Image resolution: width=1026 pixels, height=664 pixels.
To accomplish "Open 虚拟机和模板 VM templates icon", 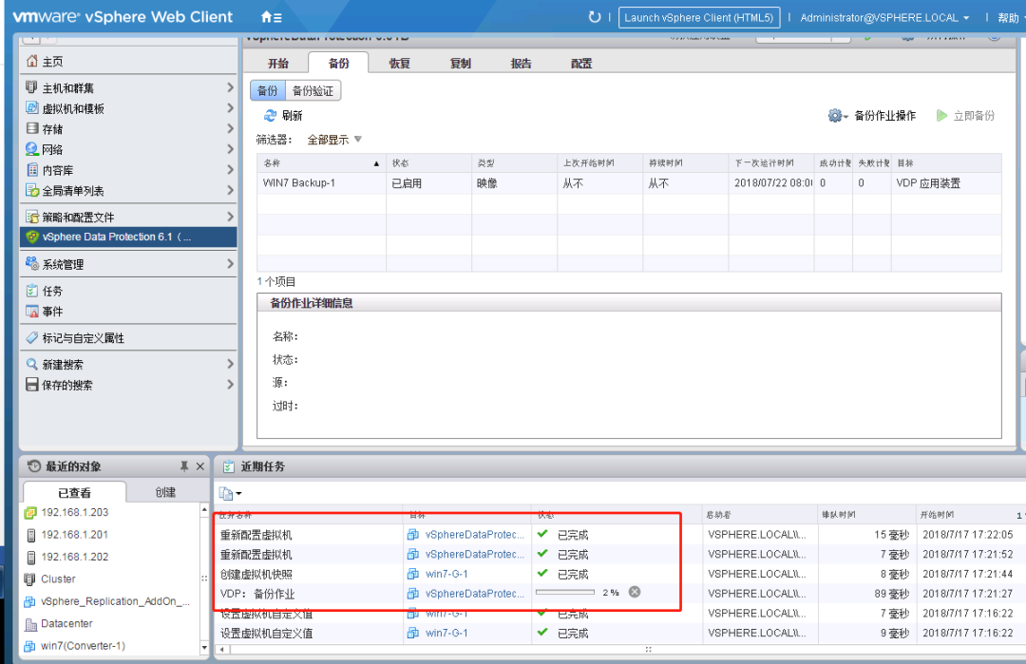I will pos(31,108).
